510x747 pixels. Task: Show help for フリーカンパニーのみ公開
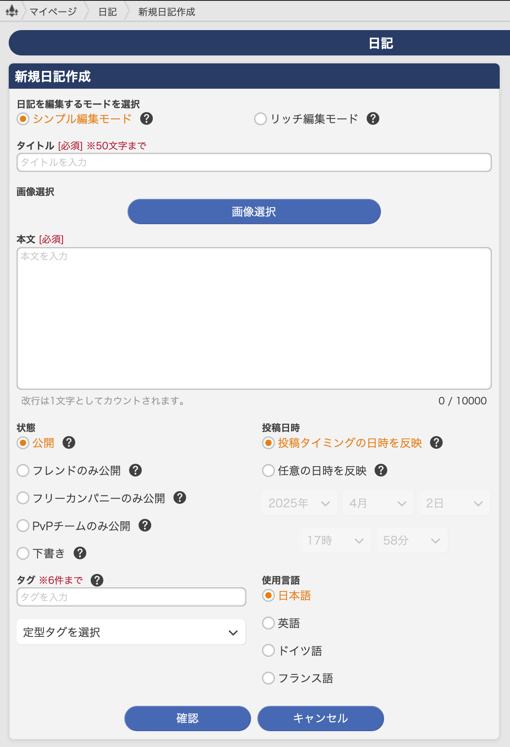point(180,497)
